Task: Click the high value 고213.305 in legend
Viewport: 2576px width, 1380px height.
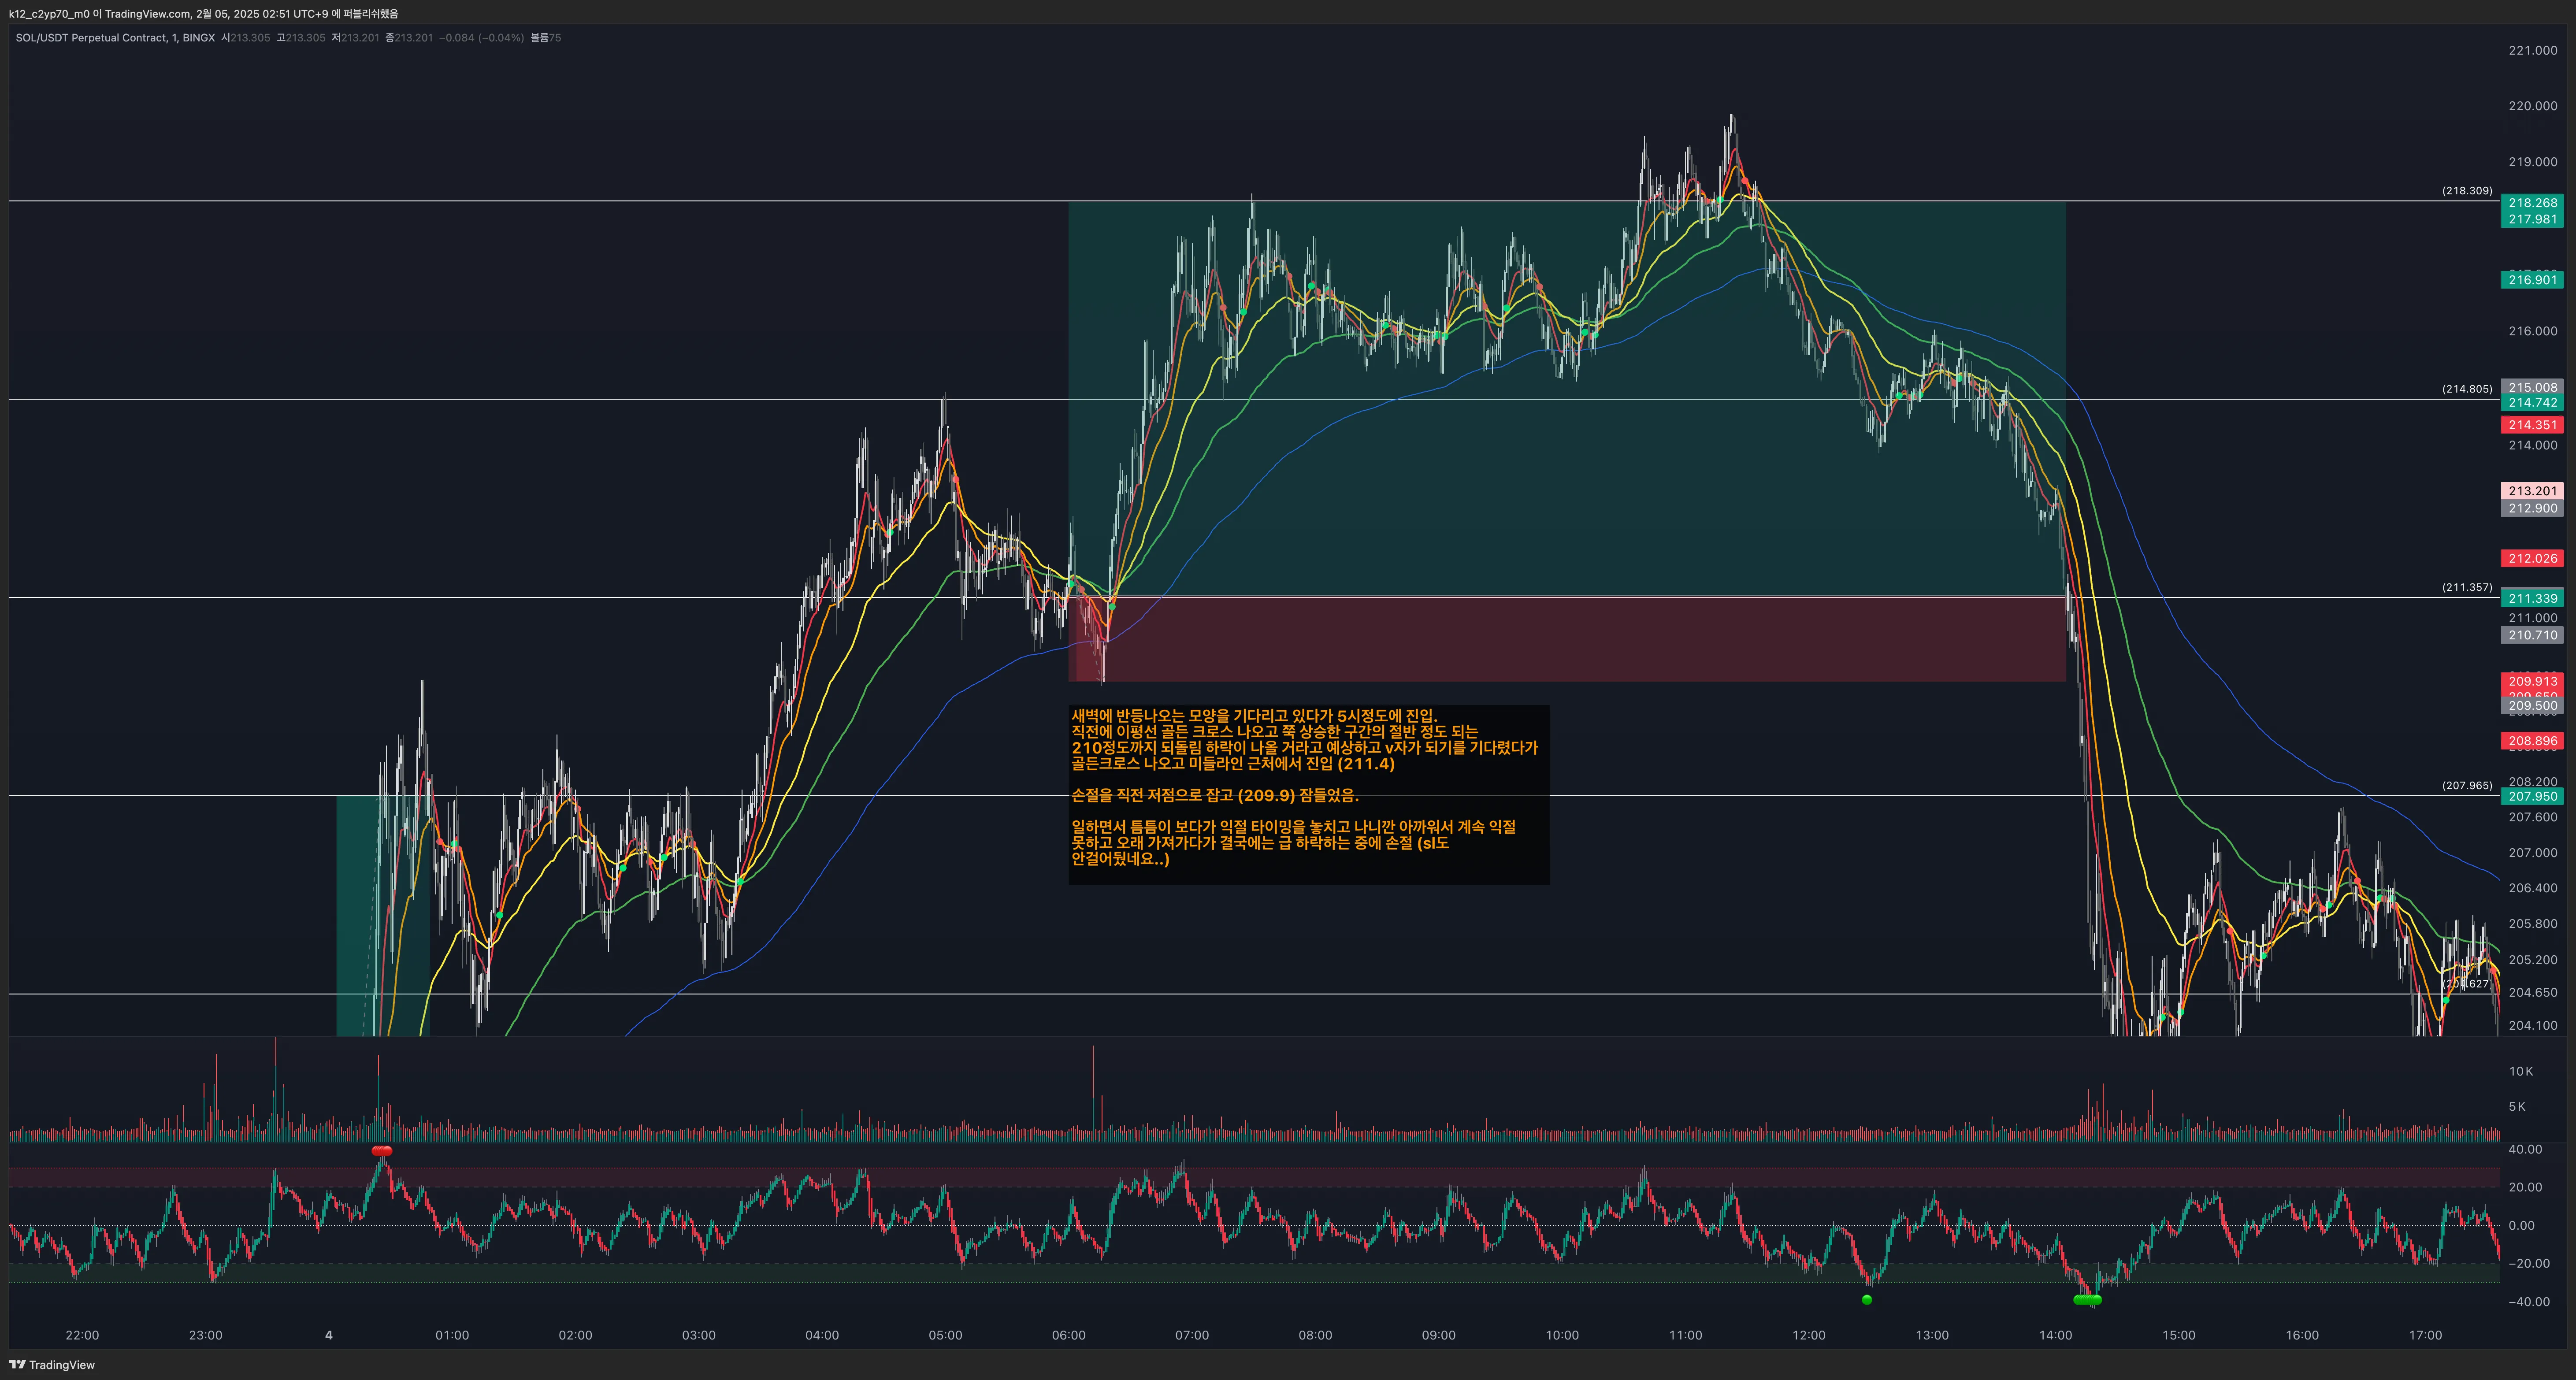Action: [x=301, y=38]
